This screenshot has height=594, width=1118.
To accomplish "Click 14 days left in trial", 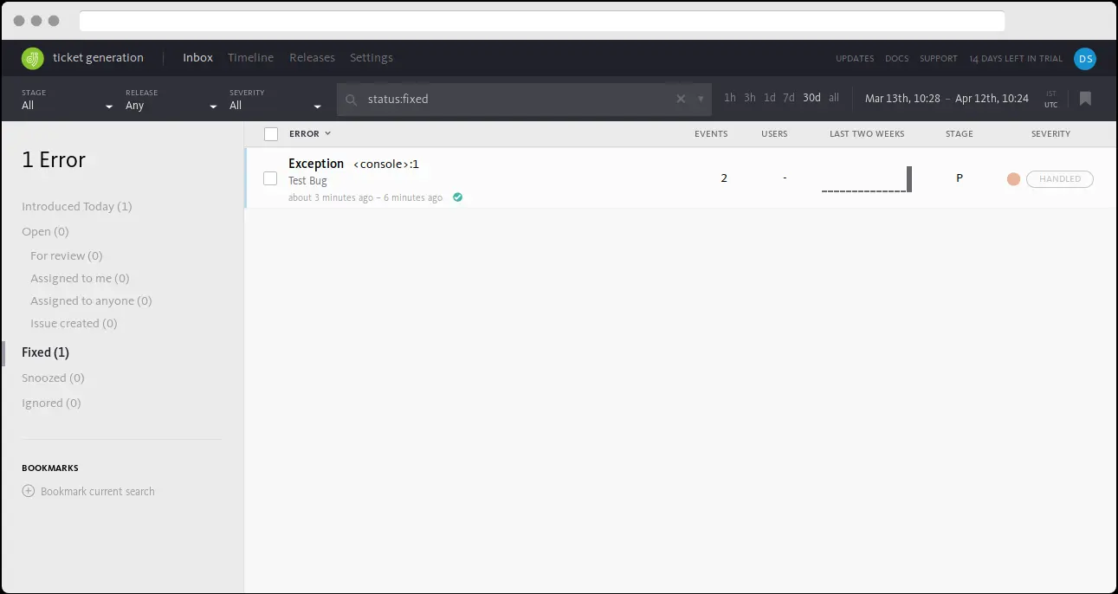I will (x=1016, y=59).
